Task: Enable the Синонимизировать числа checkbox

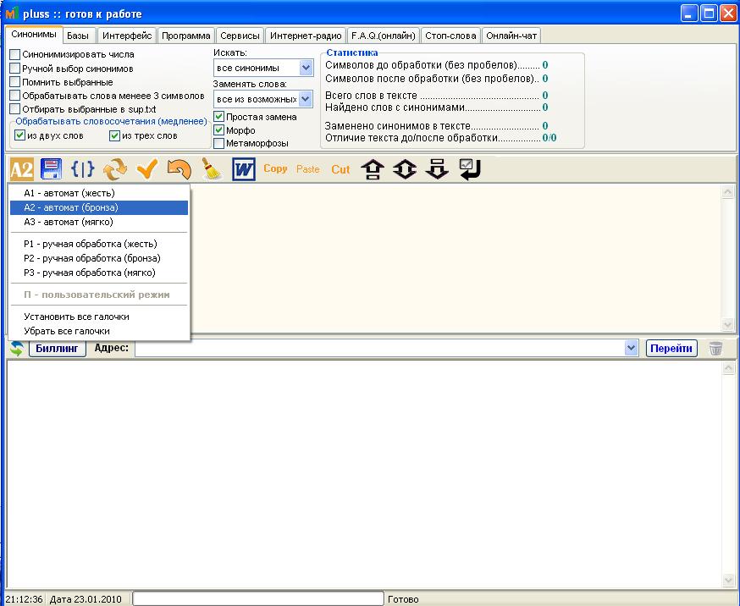Action: [x=15, y=54]
